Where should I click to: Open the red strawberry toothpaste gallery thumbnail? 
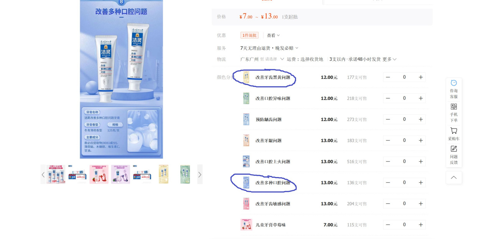click(99, 174)
